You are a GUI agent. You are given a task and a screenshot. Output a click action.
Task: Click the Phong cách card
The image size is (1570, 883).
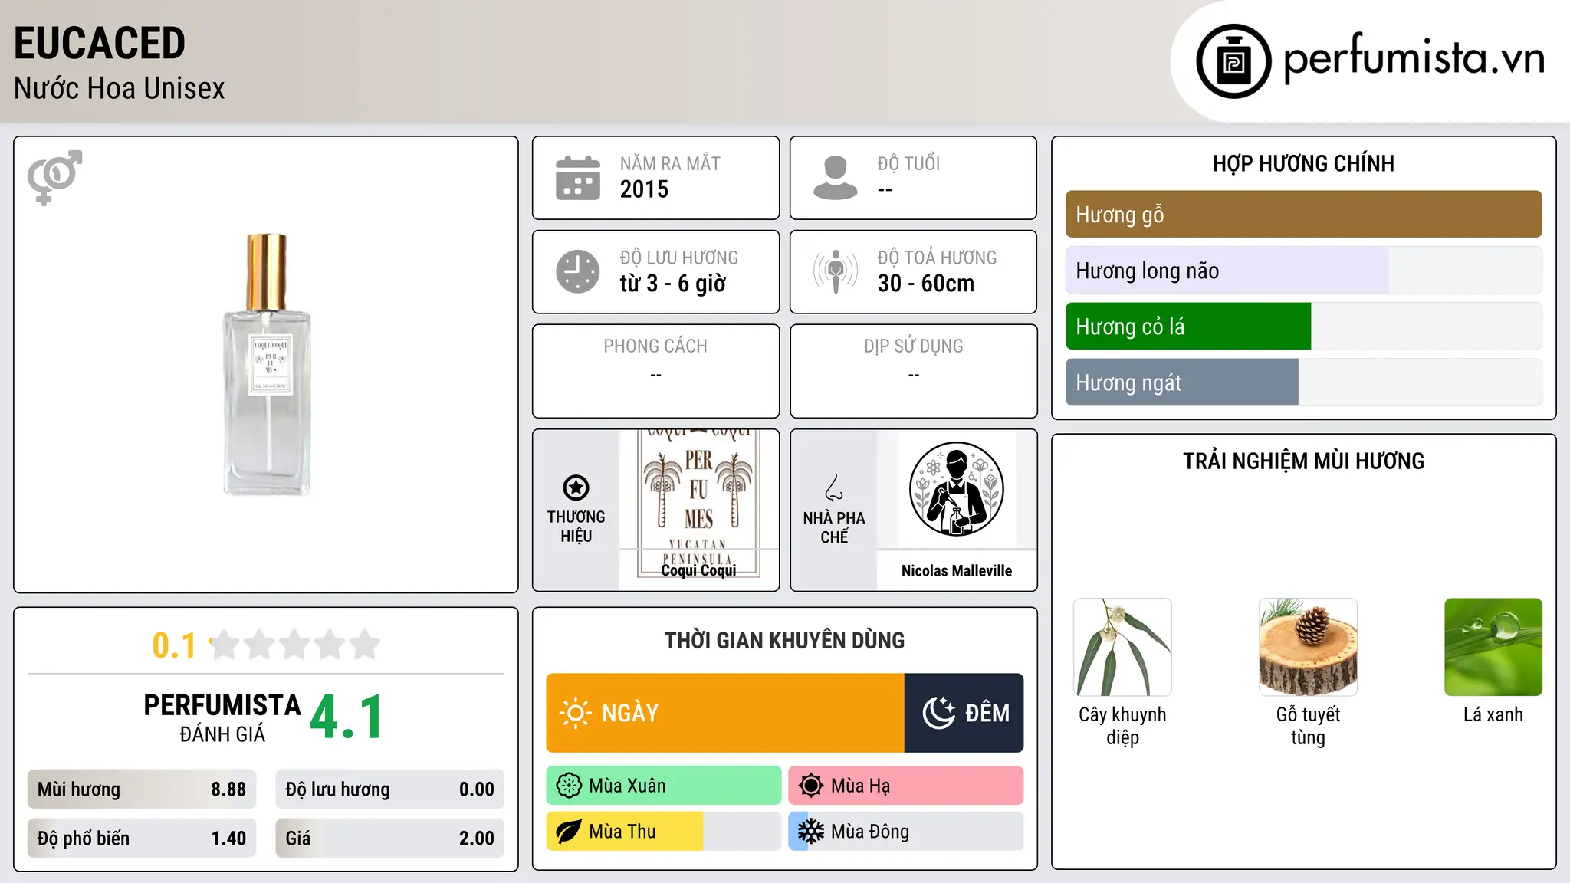[x=655, y=371]
